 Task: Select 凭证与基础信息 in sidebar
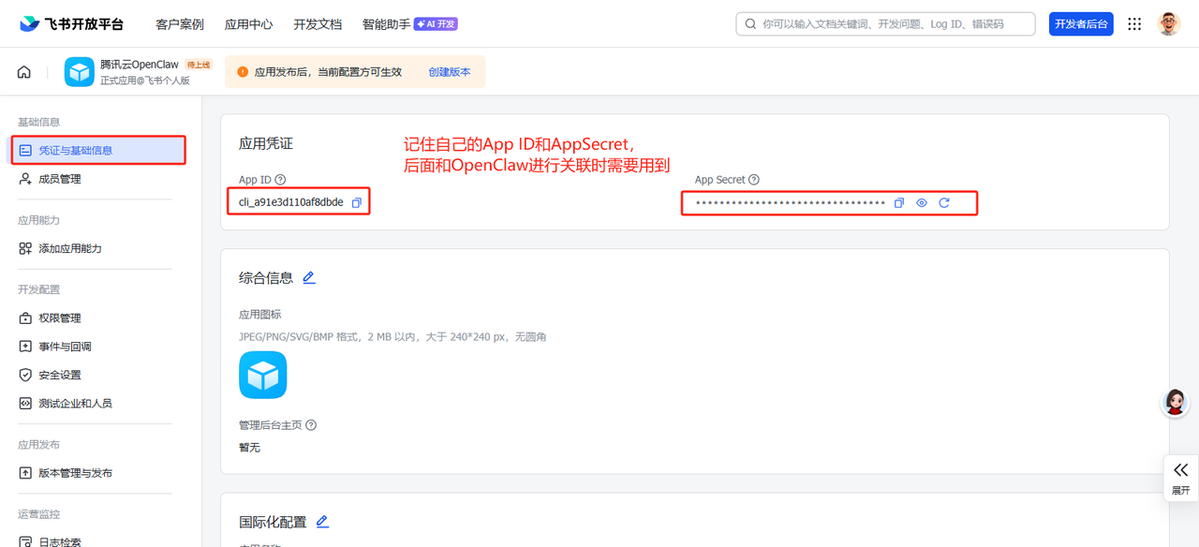pos(98,150)
